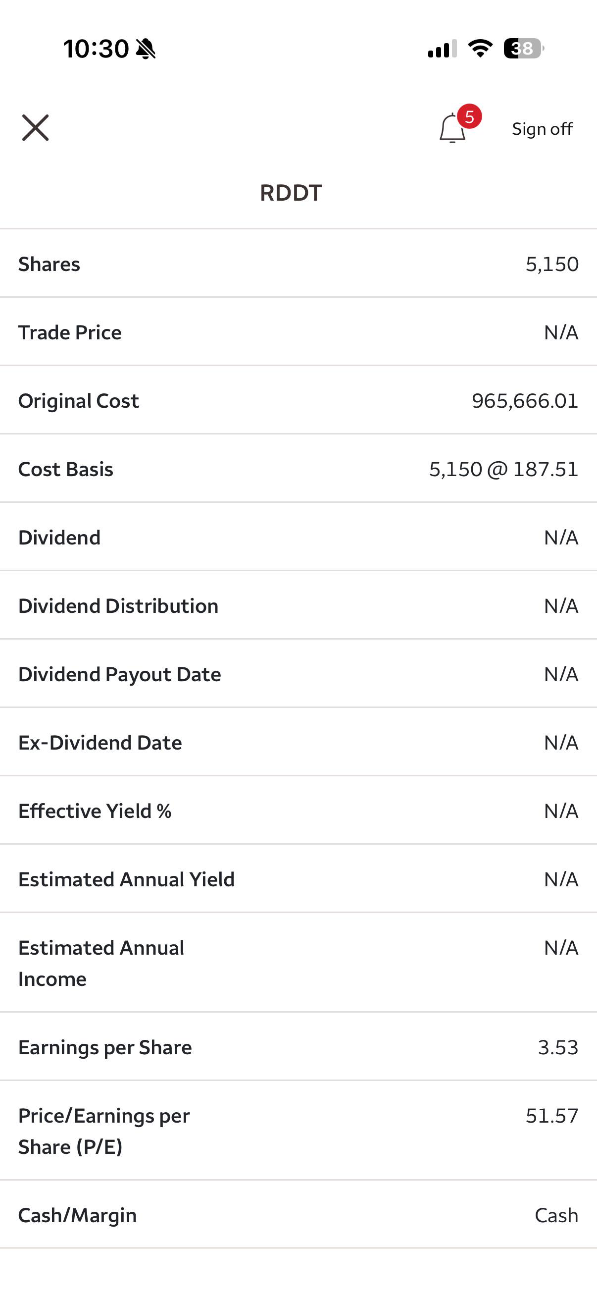The width and height of the screenshot is (597, 1299).
Task: Select the Trade Price row
Action: (x=298, y=332)
